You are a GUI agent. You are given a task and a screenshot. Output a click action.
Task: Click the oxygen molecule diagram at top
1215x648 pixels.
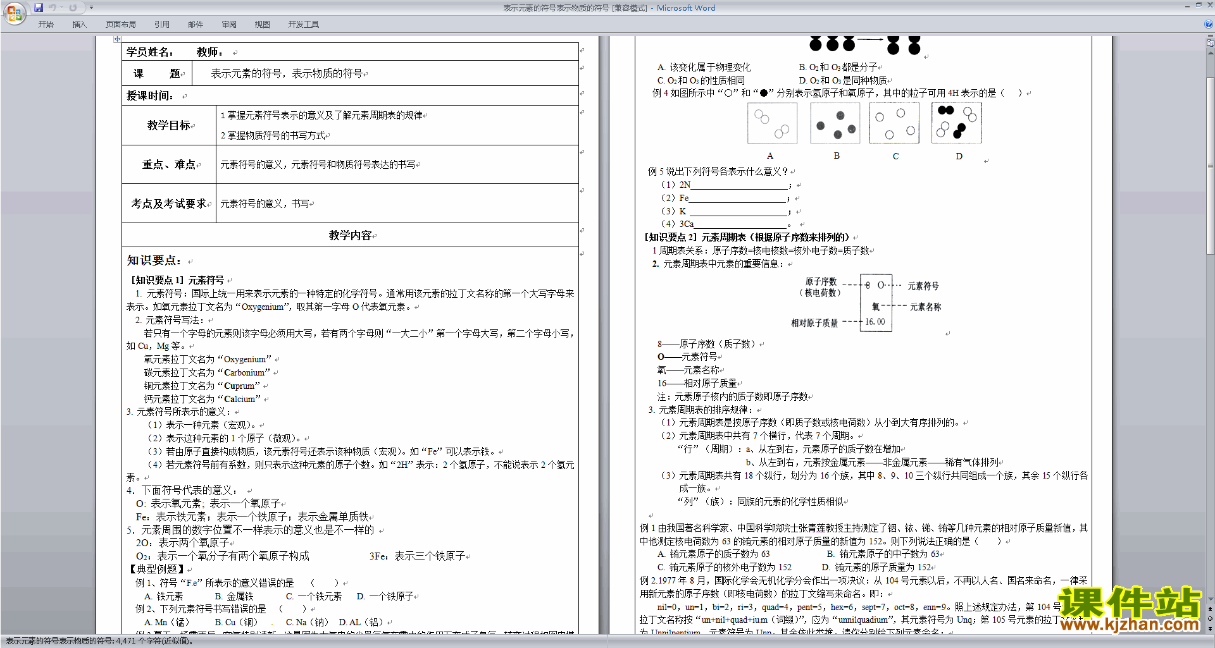click(864, 44)
